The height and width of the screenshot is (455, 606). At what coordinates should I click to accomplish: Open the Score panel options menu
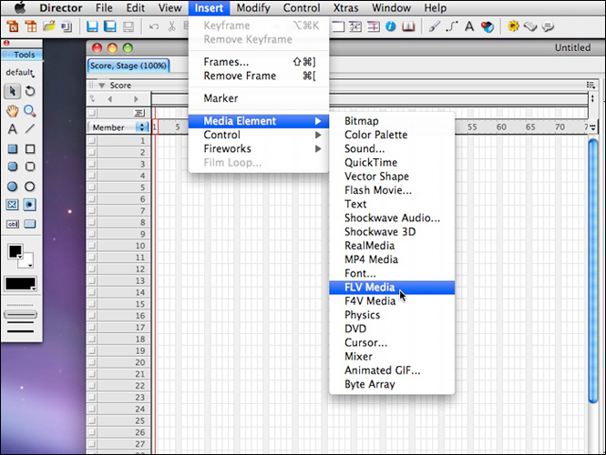point(591,85)
